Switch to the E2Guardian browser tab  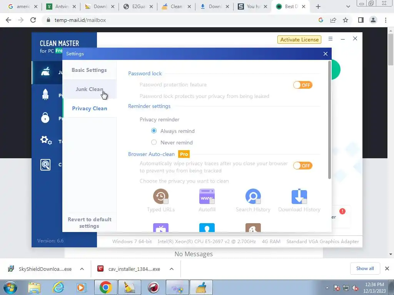pos(138,7)
